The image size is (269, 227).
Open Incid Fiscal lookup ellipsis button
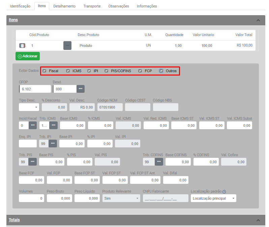point(33,125)
